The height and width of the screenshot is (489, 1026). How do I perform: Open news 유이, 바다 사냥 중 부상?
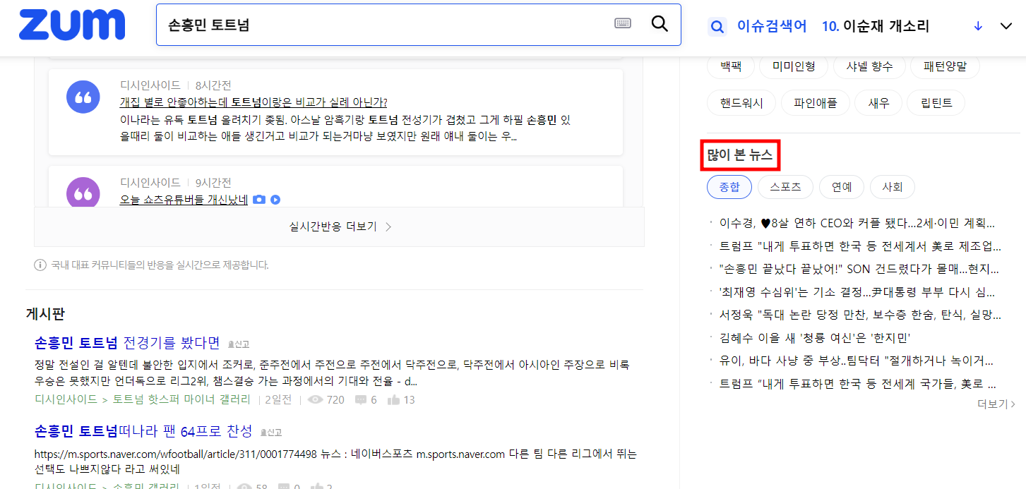pyautogui.click(x=856, y=361)
